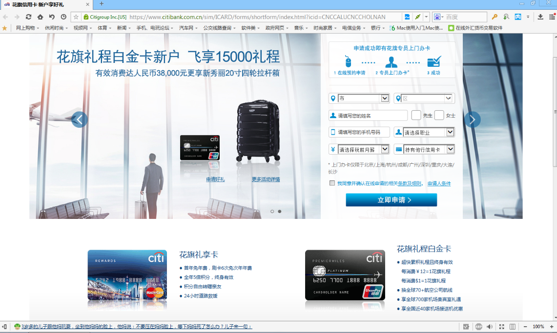This screenshot has width=557, height=333.
Task: Click the 花旗礼享卡 Rewards card image
Action: pyautogui.click(x=127, y=275)
